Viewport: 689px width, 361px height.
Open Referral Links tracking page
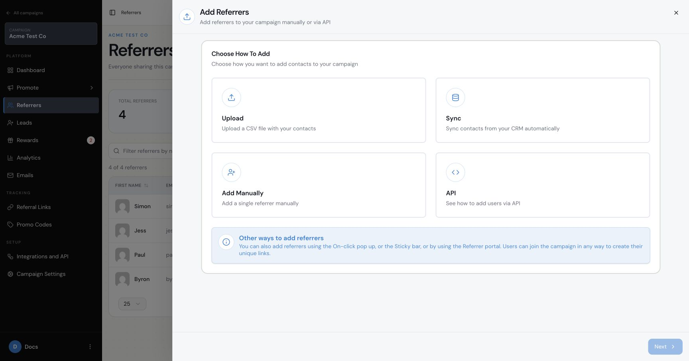pyautogui.click(x=51, y=207)
